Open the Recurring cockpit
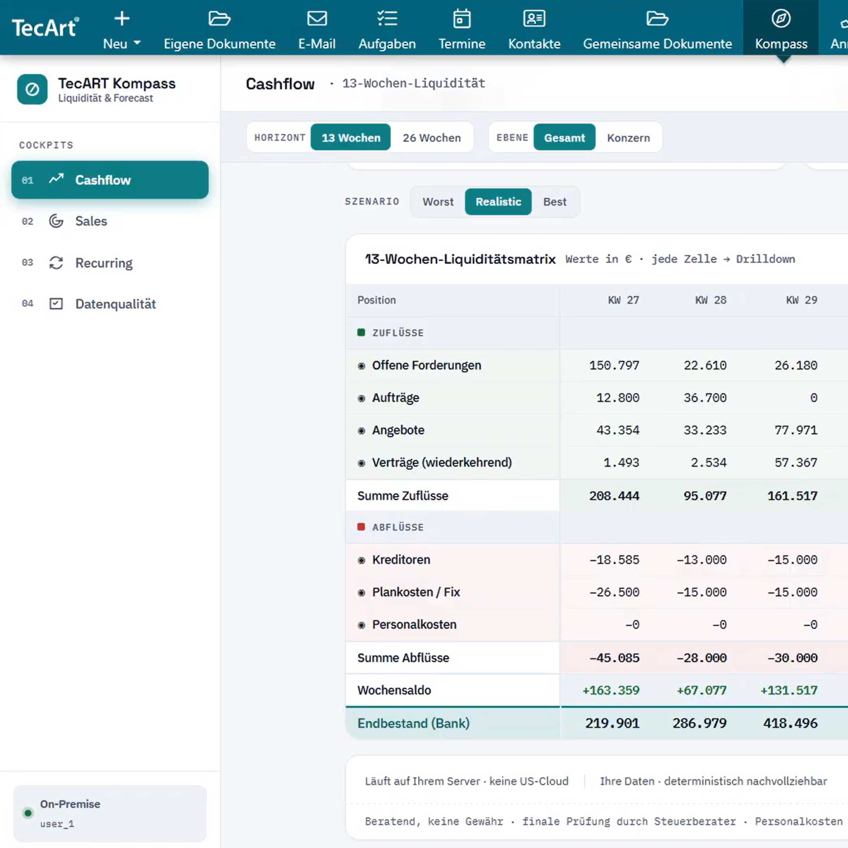 (110, 262)
